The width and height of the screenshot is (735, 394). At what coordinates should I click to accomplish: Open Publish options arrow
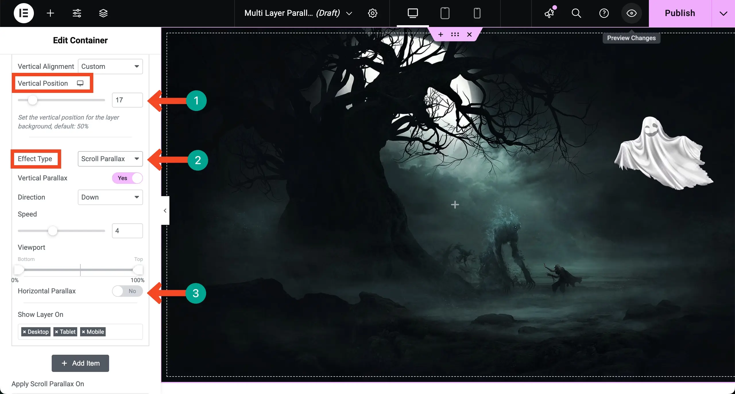pos(723,13)
